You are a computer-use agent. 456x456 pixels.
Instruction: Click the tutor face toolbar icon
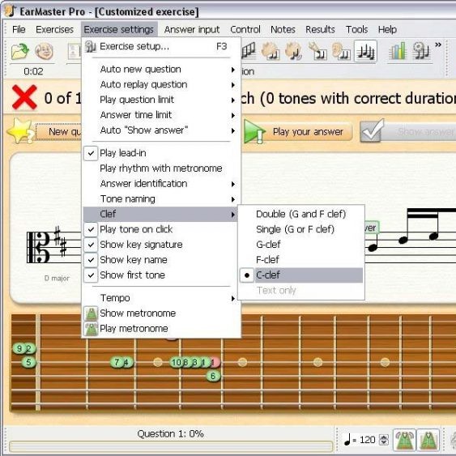(x=44, y=52)
